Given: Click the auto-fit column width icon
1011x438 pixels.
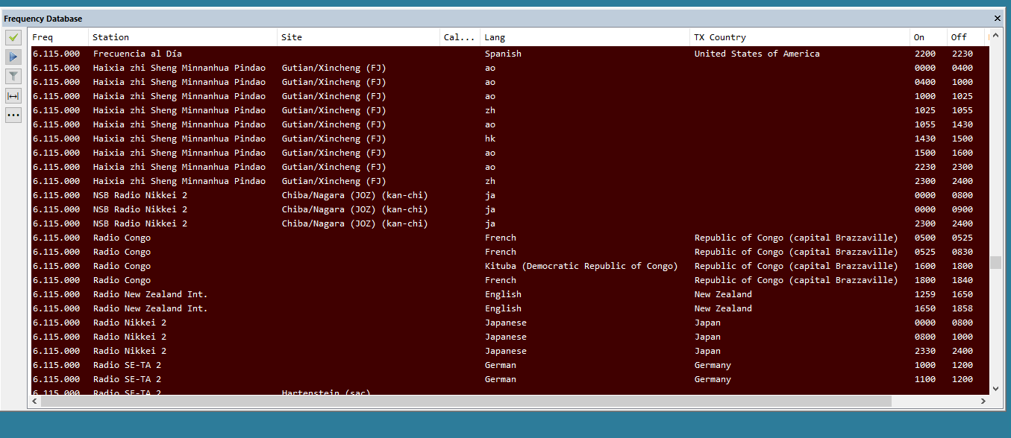Looking at the screenshot, I should pyautogui.click(x=13, y=95).
